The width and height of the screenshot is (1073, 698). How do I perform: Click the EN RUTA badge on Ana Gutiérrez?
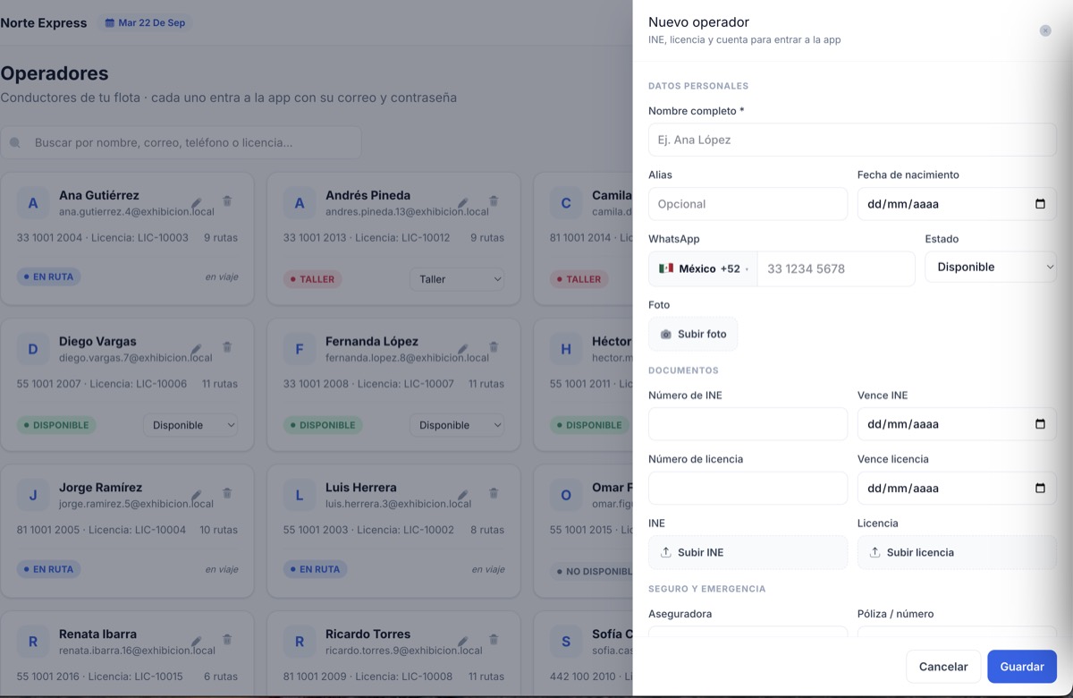pyautogui.click(x=48, y=277)
